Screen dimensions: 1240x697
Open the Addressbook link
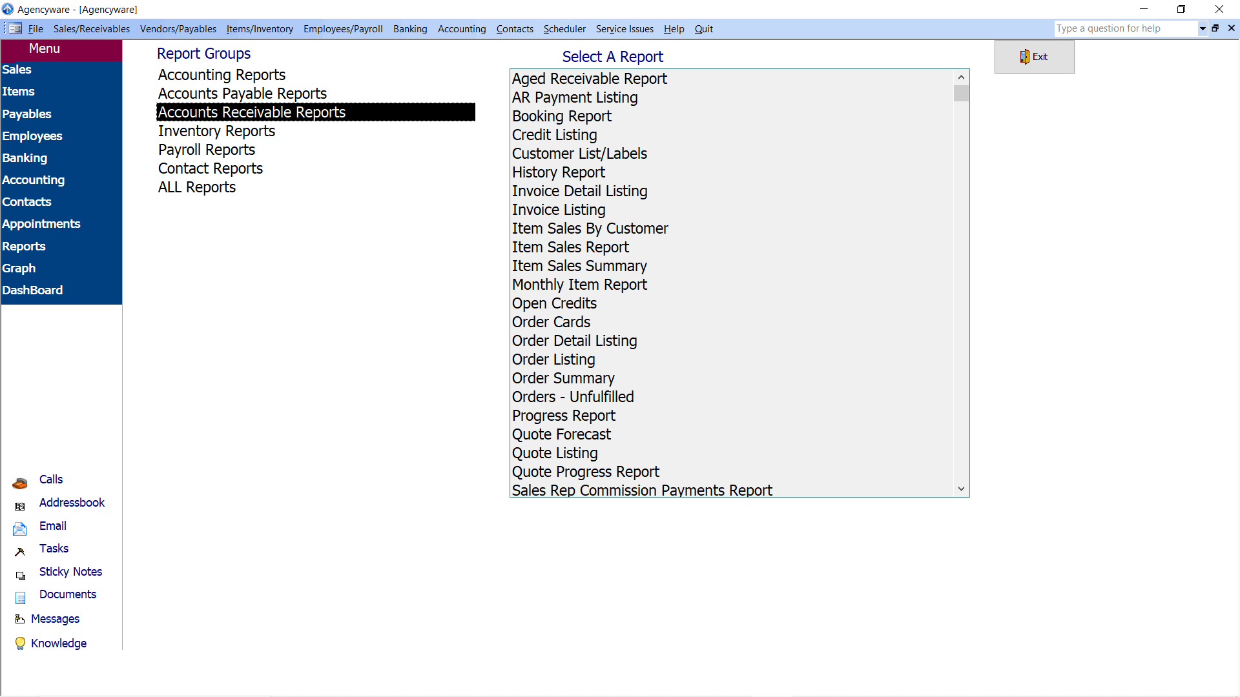pyautogui.click(x=72, y=503)
